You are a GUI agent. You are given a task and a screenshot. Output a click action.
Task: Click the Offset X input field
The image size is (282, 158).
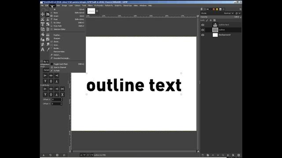click(57, 100)
